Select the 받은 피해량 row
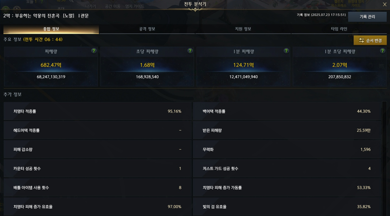Image resolution: width=390 pixels, height=216 pixels. [287, 130]
